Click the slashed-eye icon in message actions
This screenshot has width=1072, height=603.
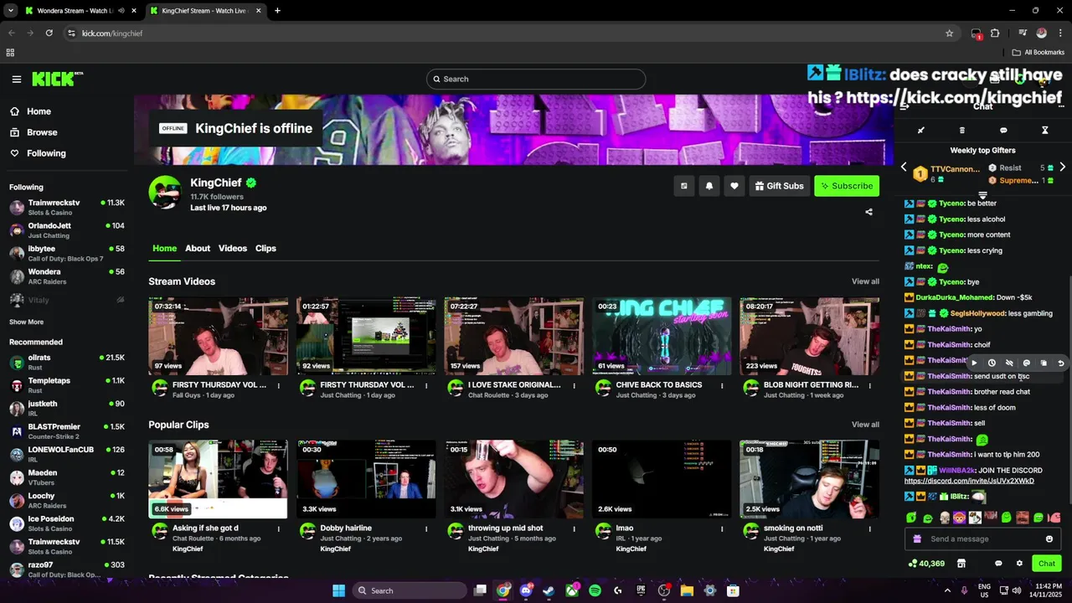[x=1009, y=363]
